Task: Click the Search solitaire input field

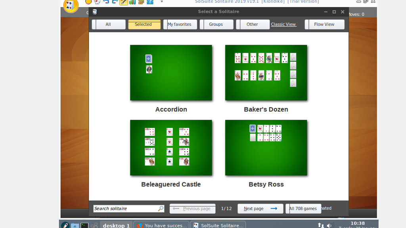Action: (125, 209)
